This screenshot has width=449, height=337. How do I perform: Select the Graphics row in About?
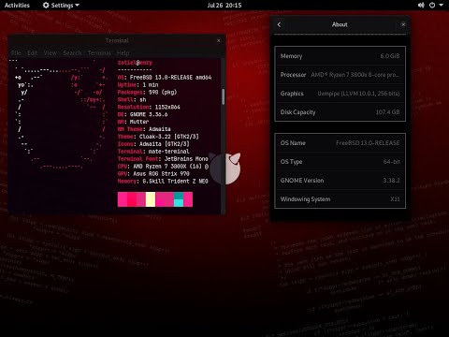coord(340,94)
